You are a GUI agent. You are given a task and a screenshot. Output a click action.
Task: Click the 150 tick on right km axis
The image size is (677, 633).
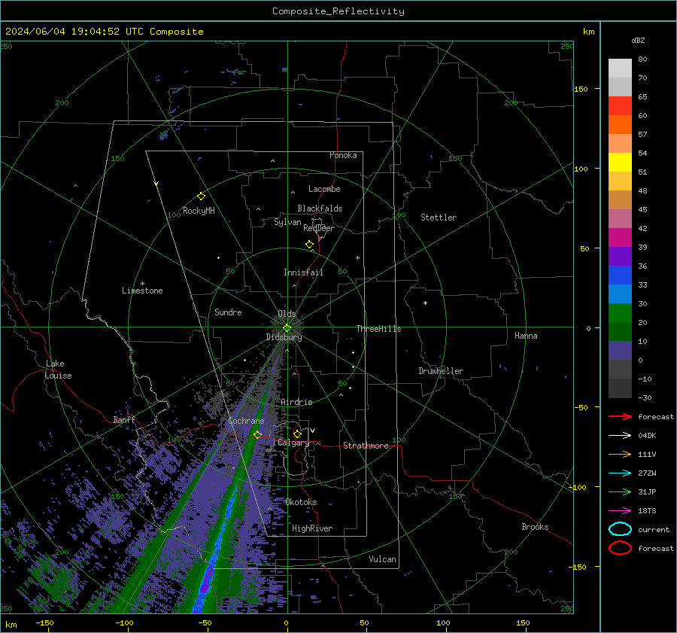coord(581,89)
